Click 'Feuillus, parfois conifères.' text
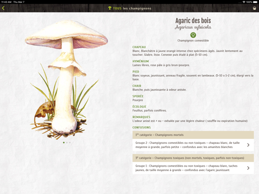 pyautogui.click(x=150, y=111)
